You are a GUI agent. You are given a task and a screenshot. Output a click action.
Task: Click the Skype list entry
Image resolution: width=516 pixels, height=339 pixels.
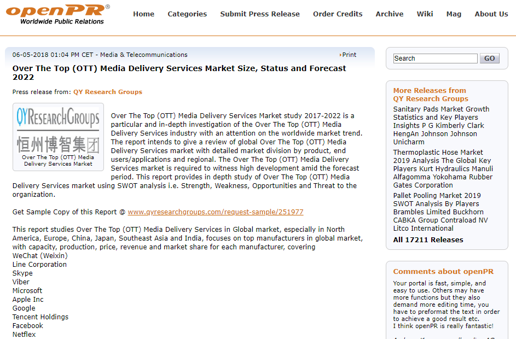point(22,273)
